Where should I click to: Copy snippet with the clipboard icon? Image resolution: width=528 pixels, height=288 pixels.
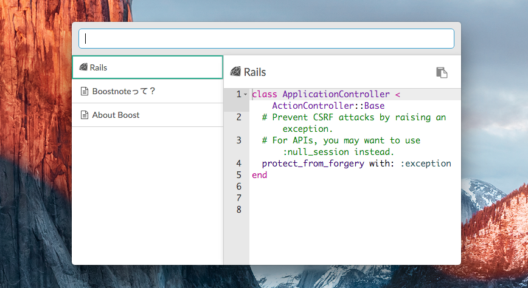442,72
